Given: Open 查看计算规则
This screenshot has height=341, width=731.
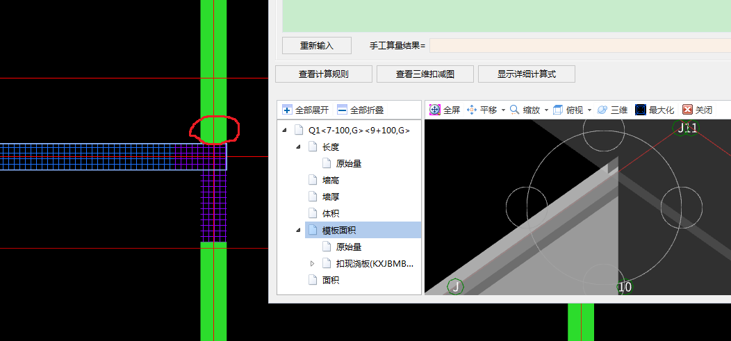Looking at the screenshot, I should (324, 74).
